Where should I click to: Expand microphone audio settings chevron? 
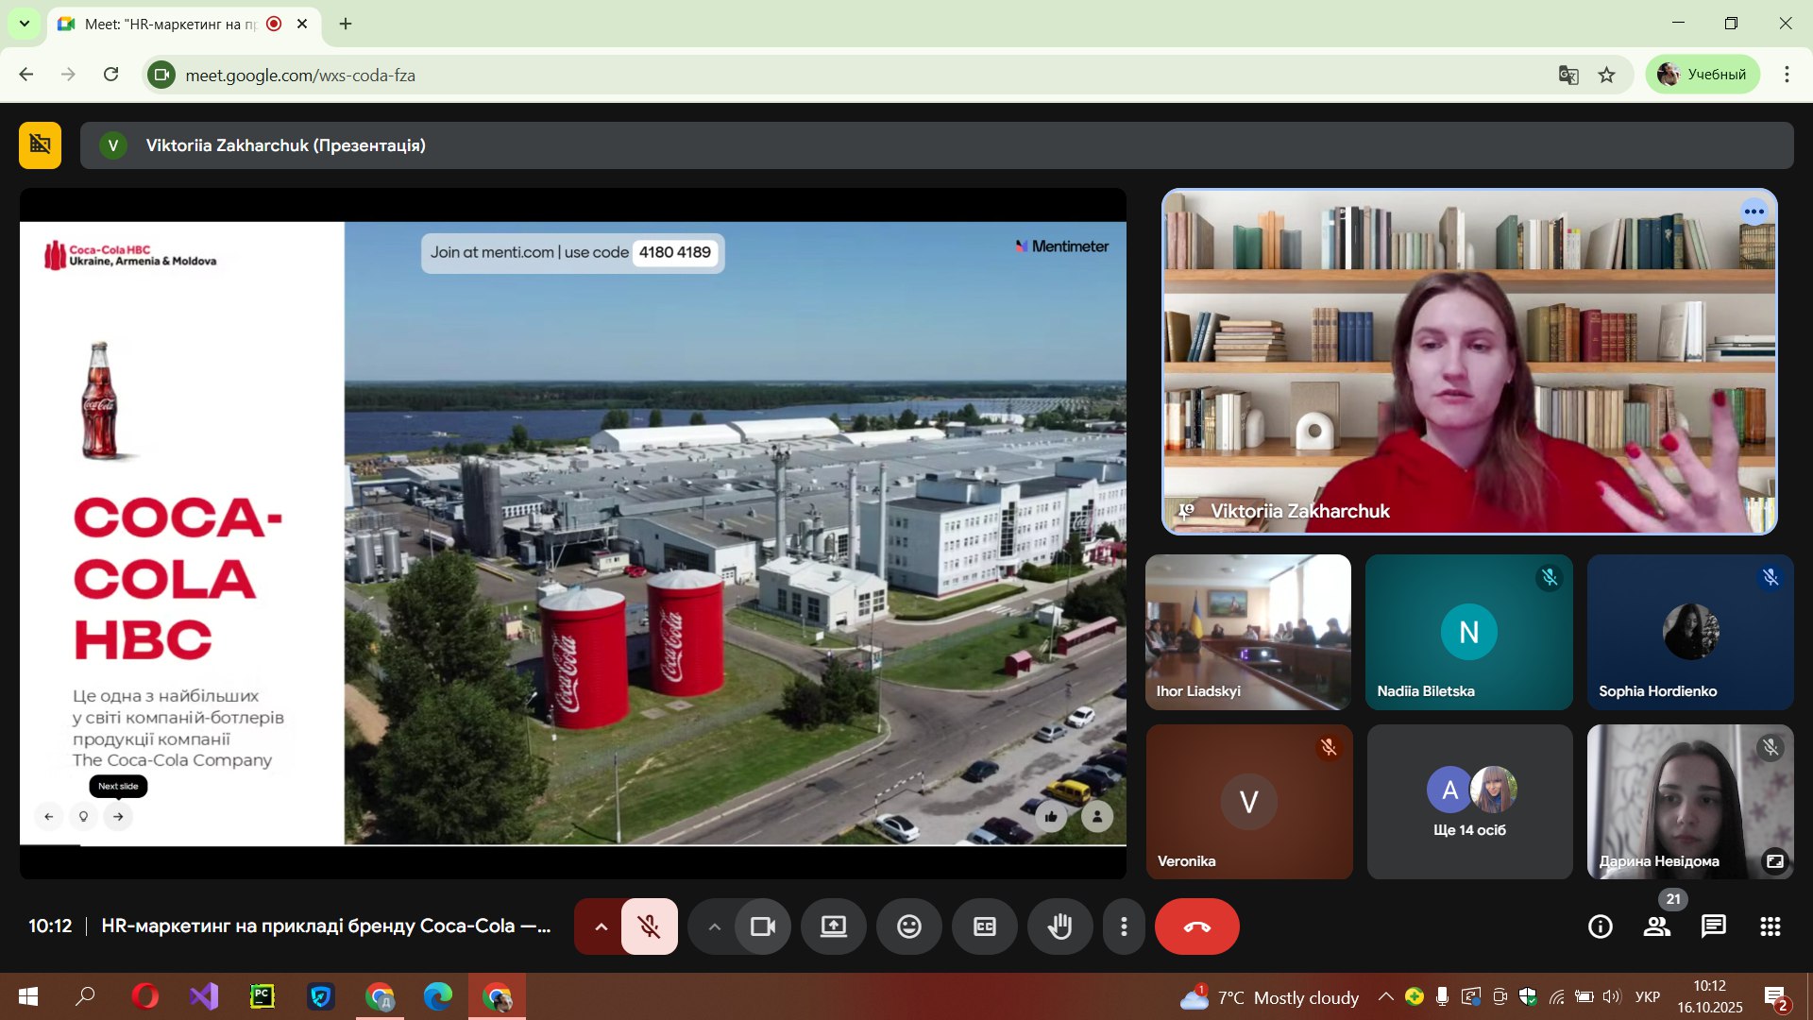coord(601,926)
